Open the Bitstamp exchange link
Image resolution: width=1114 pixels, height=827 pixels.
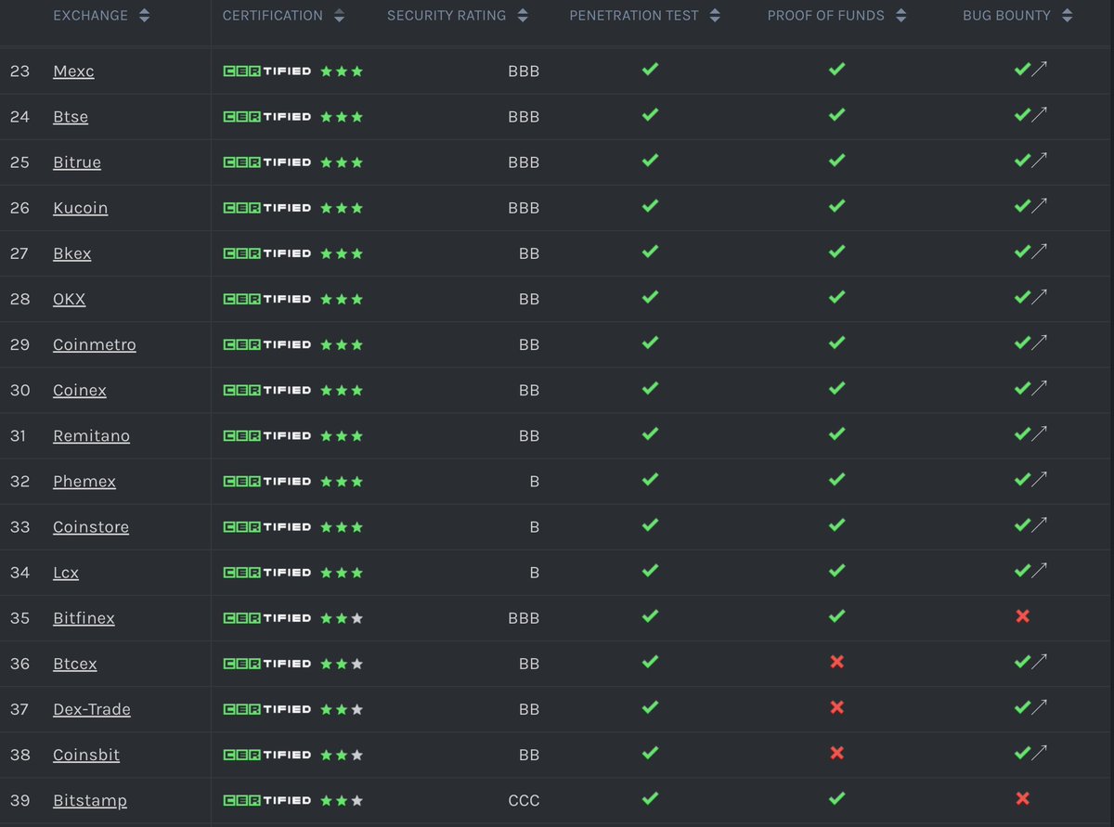click(x=90, y=799)
